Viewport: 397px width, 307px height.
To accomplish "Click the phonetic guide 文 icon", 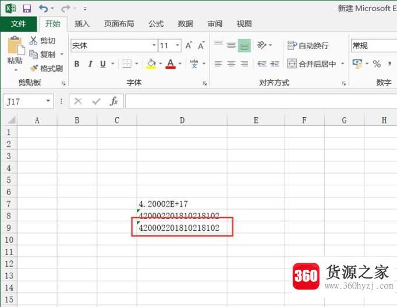I will [194, 63].
